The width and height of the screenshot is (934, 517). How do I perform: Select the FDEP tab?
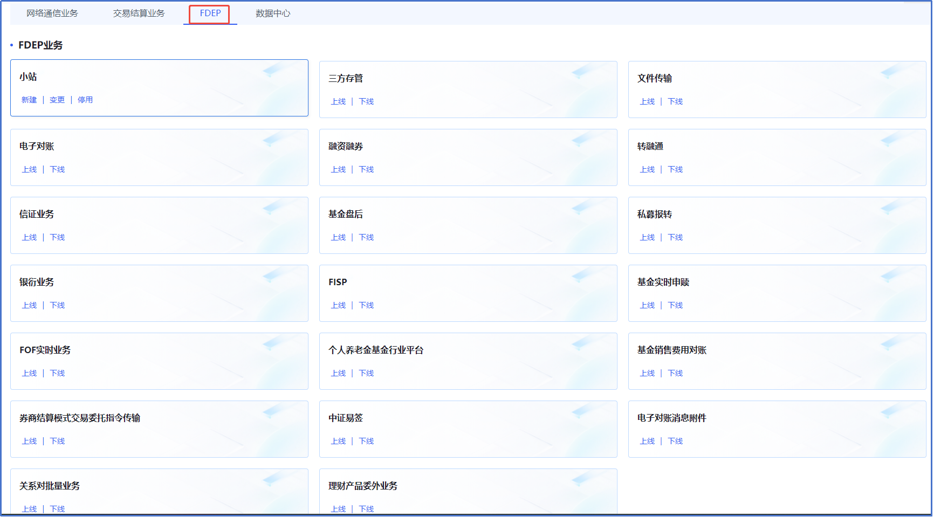click(210, 13)
